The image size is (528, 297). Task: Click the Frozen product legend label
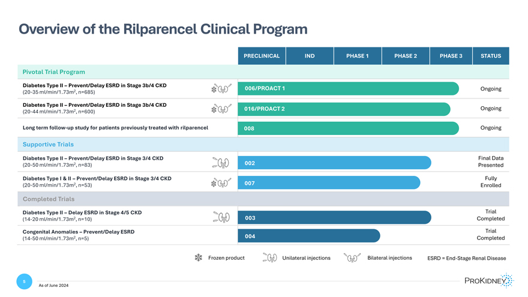click(x=226, y=258)
